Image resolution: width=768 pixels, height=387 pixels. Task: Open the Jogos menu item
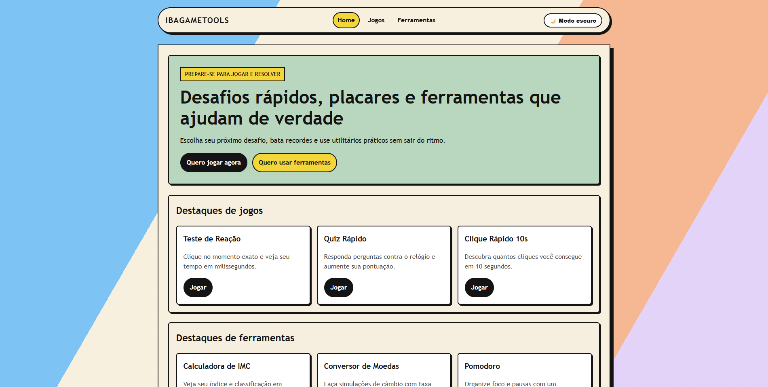coord(376,20)
